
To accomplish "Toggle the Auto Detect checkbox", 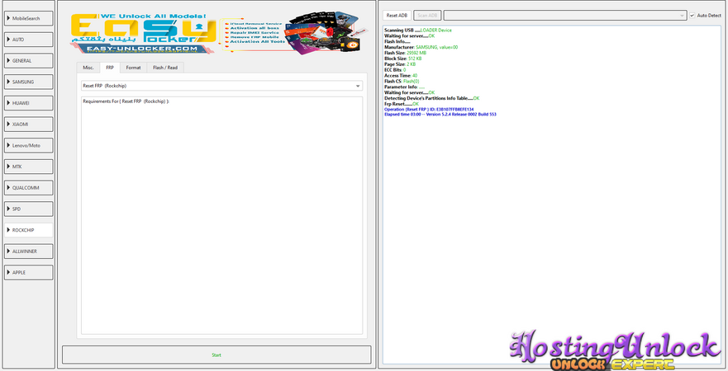I will (x=692, y=15).
